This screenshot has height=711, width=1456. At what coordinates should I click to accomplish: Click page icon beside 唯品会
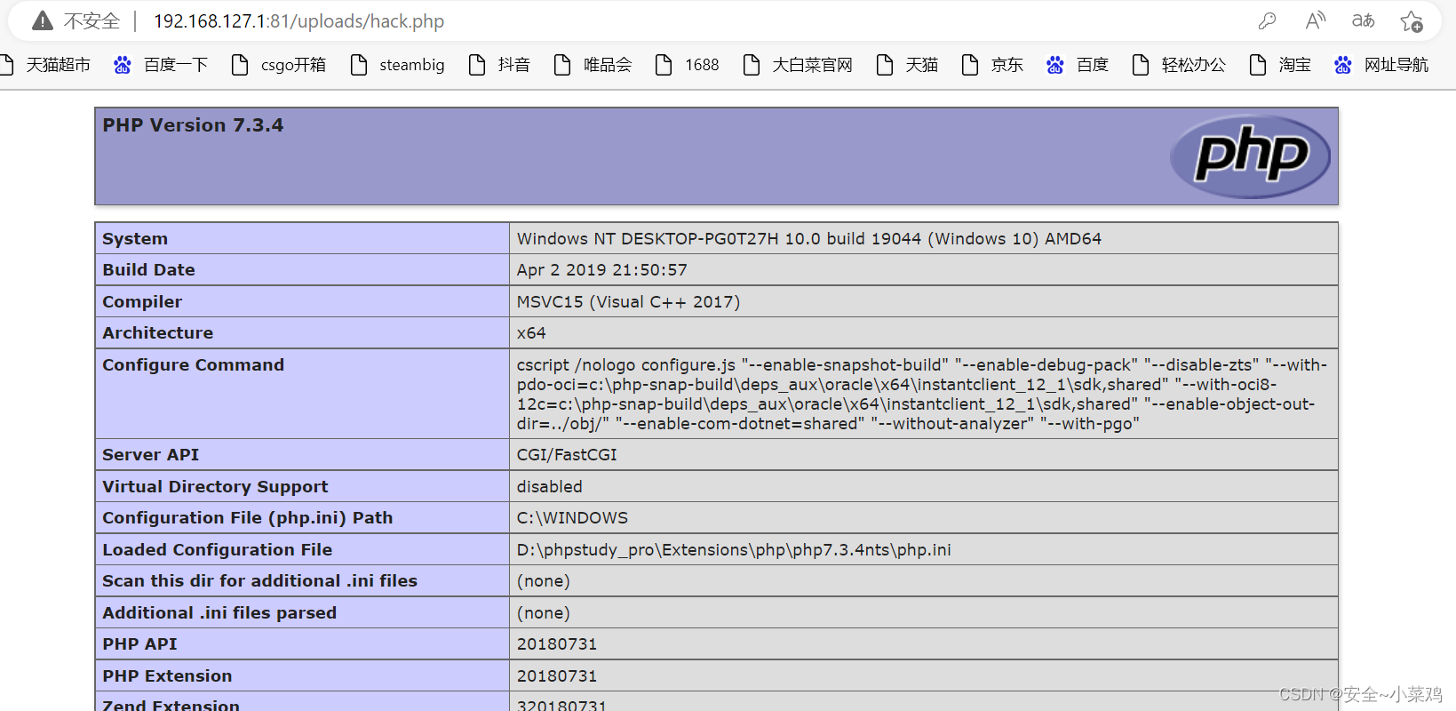[x=562, y=65]
